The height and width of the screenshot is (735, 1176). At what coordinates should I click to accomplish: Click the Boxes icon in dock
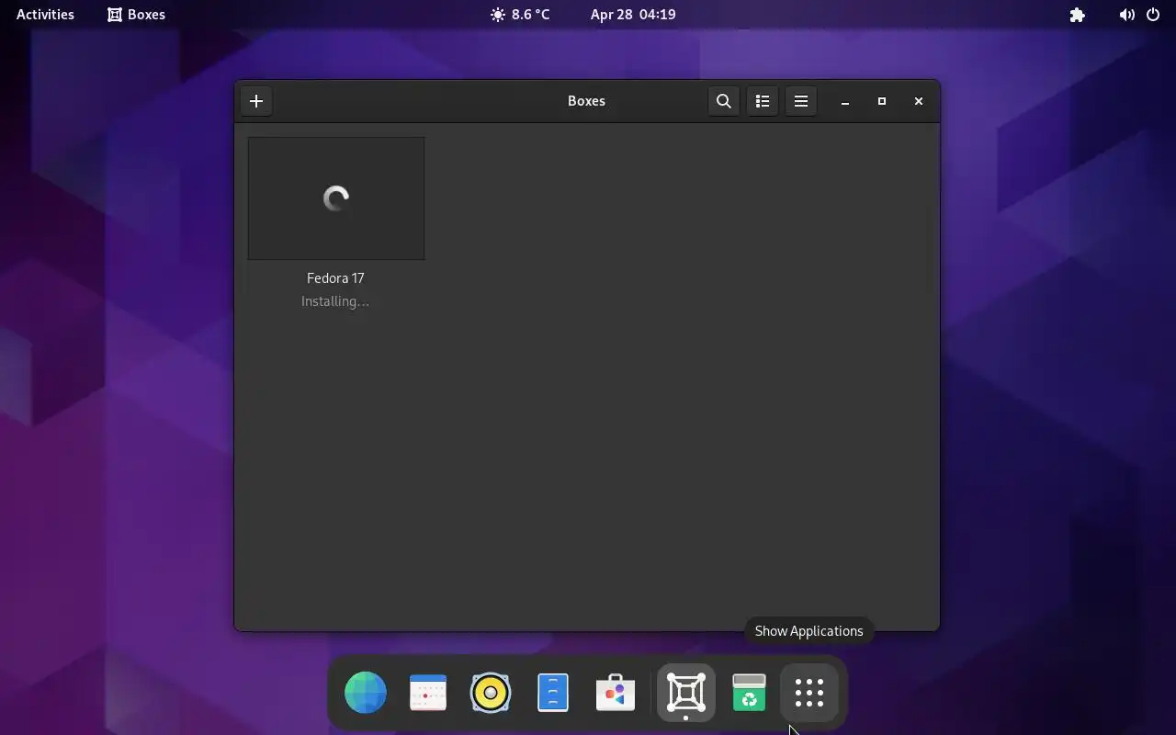pyautogui.click(x=686, y=693)
